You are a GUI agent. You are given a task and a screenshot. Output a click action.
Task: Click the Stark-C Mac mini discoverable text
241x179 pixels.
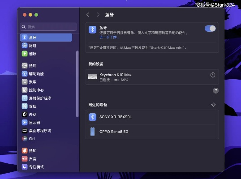pos(138,47)
